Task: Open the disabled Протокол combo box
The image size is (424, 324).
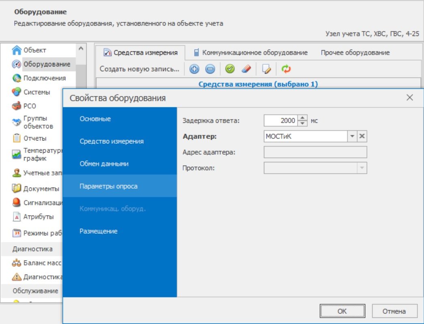Action: pos(315,168)
